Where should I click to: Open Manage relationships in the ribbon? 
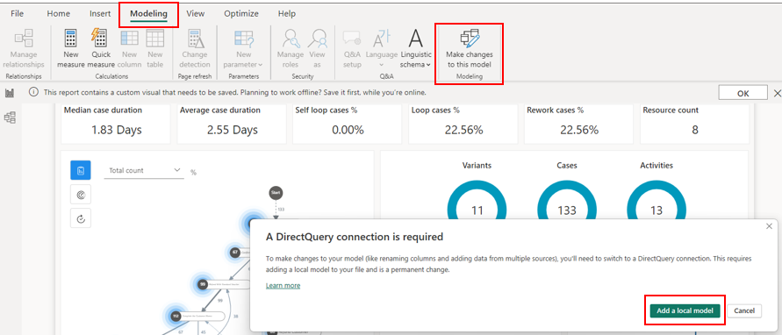(24, 48)
